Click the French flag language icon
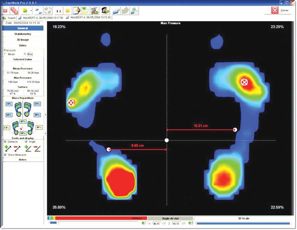Screen dimensions: 297x230 click(58, 11)
